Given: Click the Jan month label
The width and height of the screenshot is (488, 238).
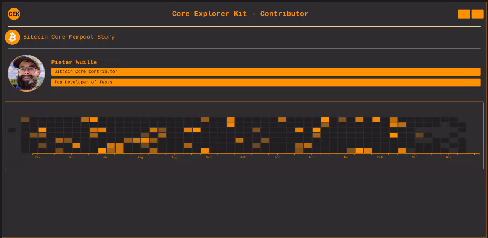Looking at the screenshot, I should (346, 157).
